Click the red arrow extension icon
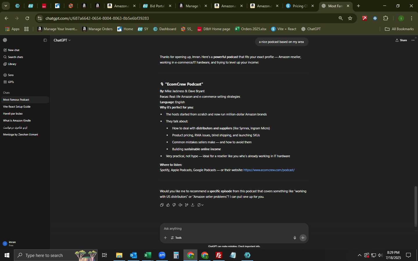Image resolution: width=418 pixels, height=261 pixels. (x=365, y=18)
